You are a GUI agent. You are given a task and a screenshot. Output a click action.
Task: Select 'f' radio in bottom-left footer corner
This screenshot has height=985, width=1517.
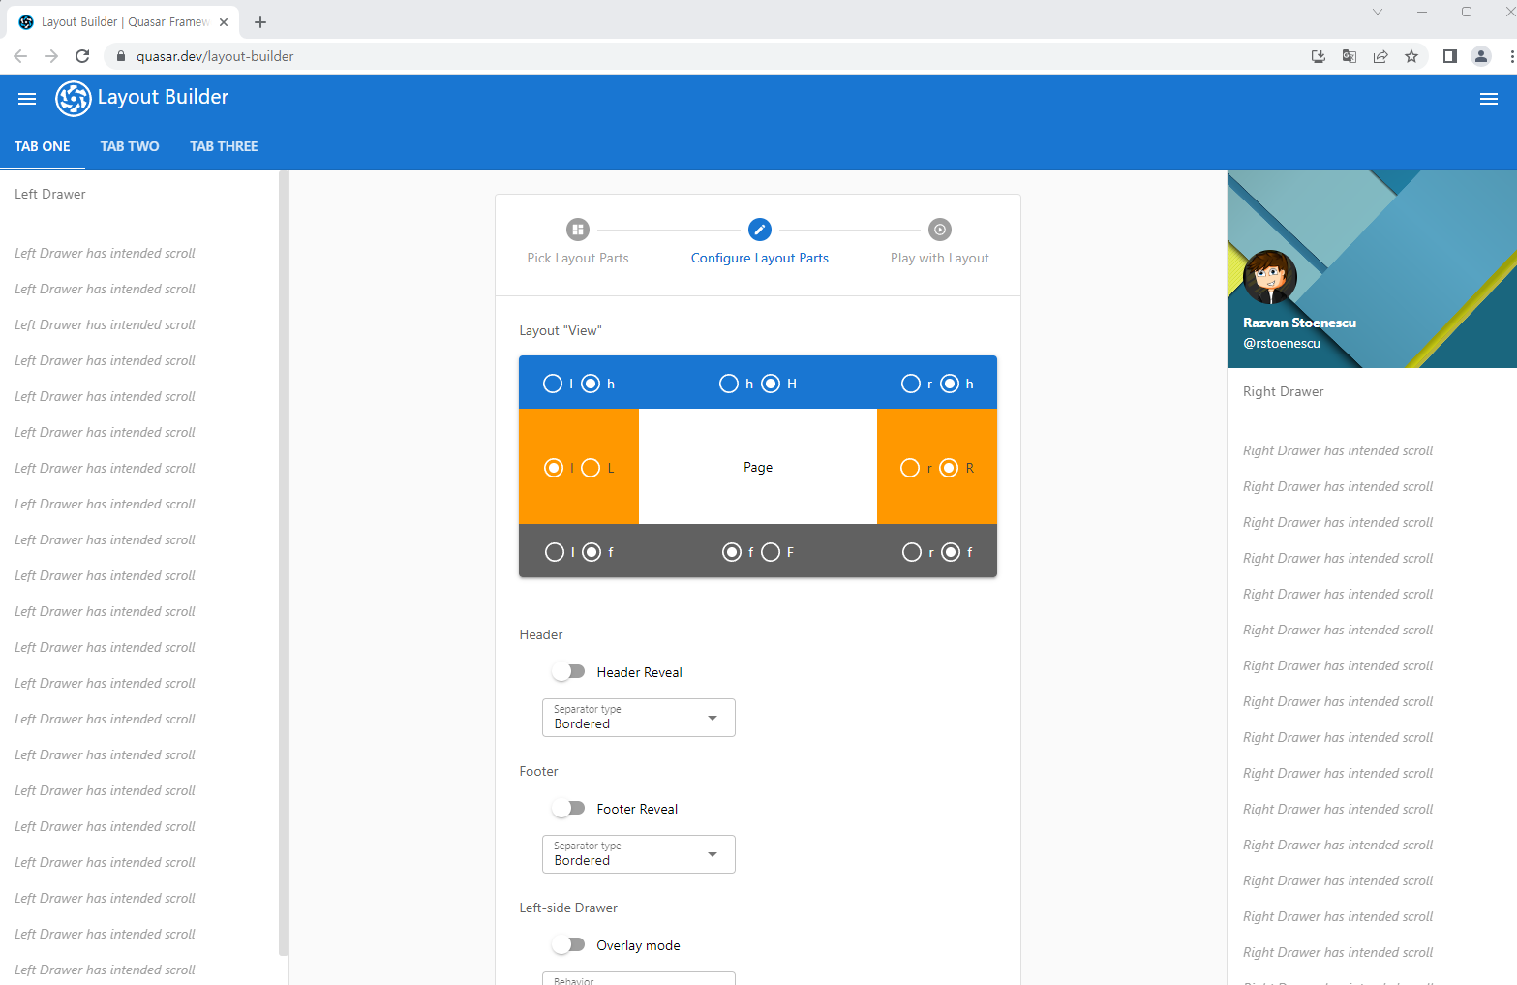pyautogui.click(x=592, y=552)
